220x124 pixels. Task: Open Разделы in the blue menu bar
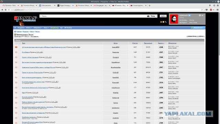[21, 28]
